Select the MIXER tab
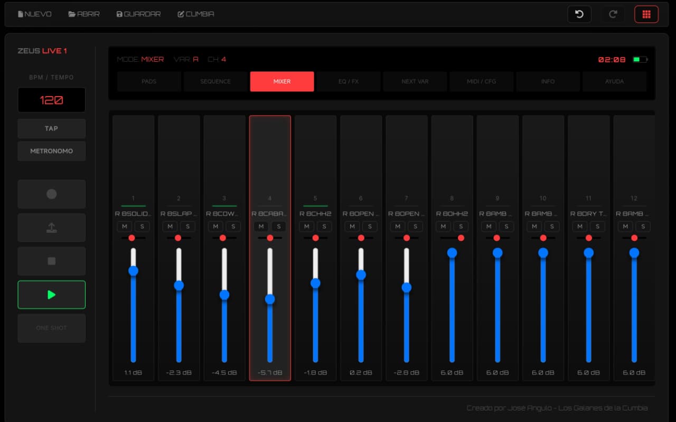The image size is (676, 422). point(282,82)
